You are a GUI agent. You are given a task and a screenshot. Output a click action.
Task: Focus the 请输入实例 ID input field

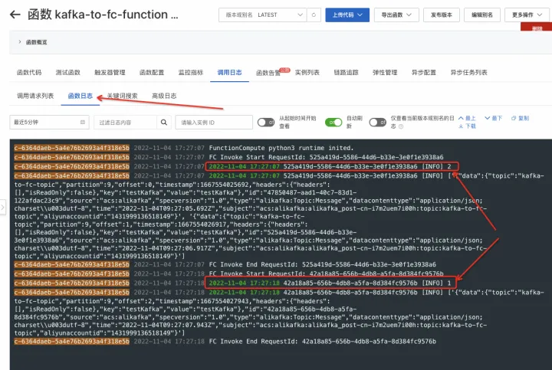214,123
